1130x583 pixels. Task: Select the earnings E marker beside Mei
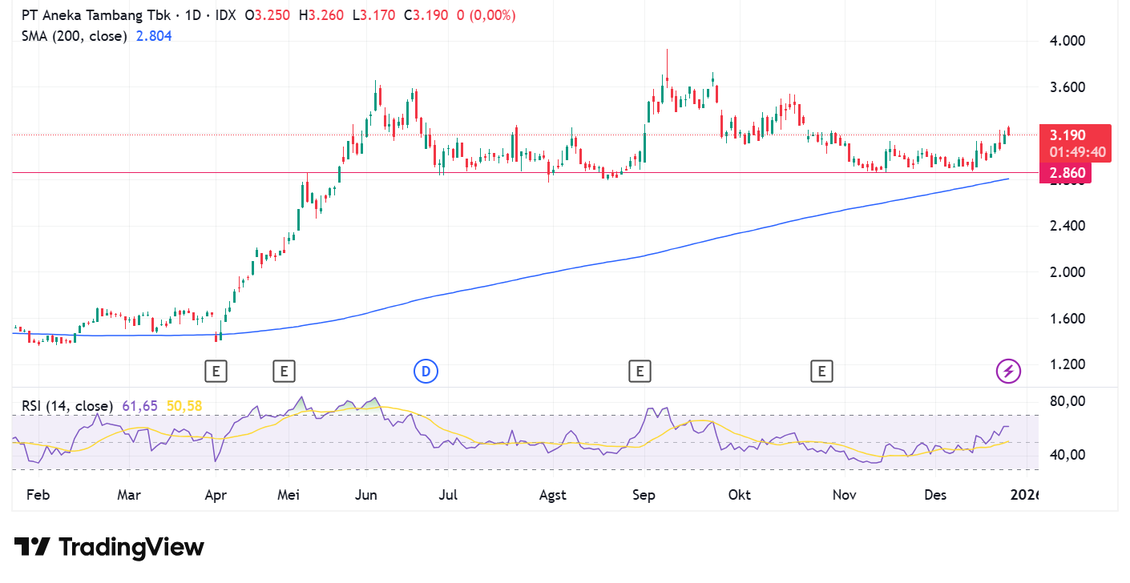click(x=283, y=371)
